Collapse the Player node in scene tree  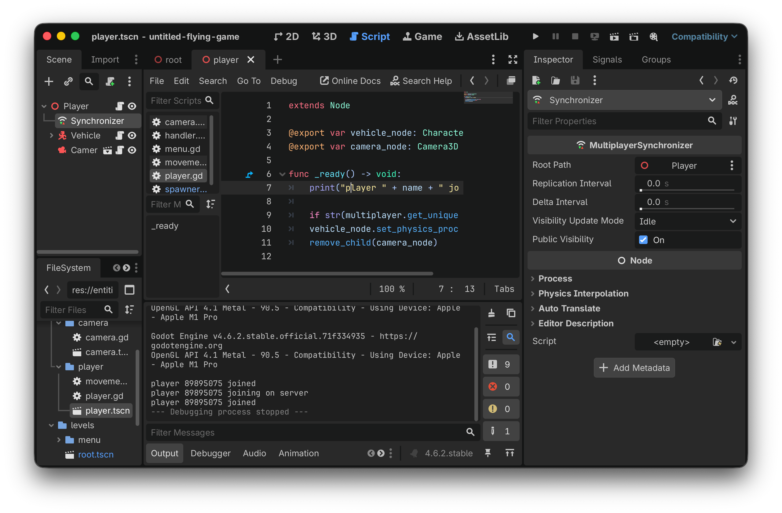pos(44,106)
